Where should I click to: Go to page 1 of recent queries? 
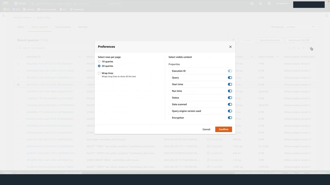tap(294, 48)
